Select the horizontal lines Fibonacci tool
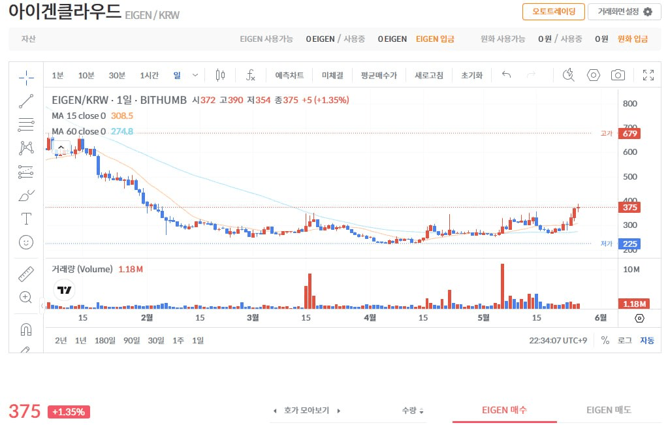This screenshot has height=425, width=668. point(26,125)
